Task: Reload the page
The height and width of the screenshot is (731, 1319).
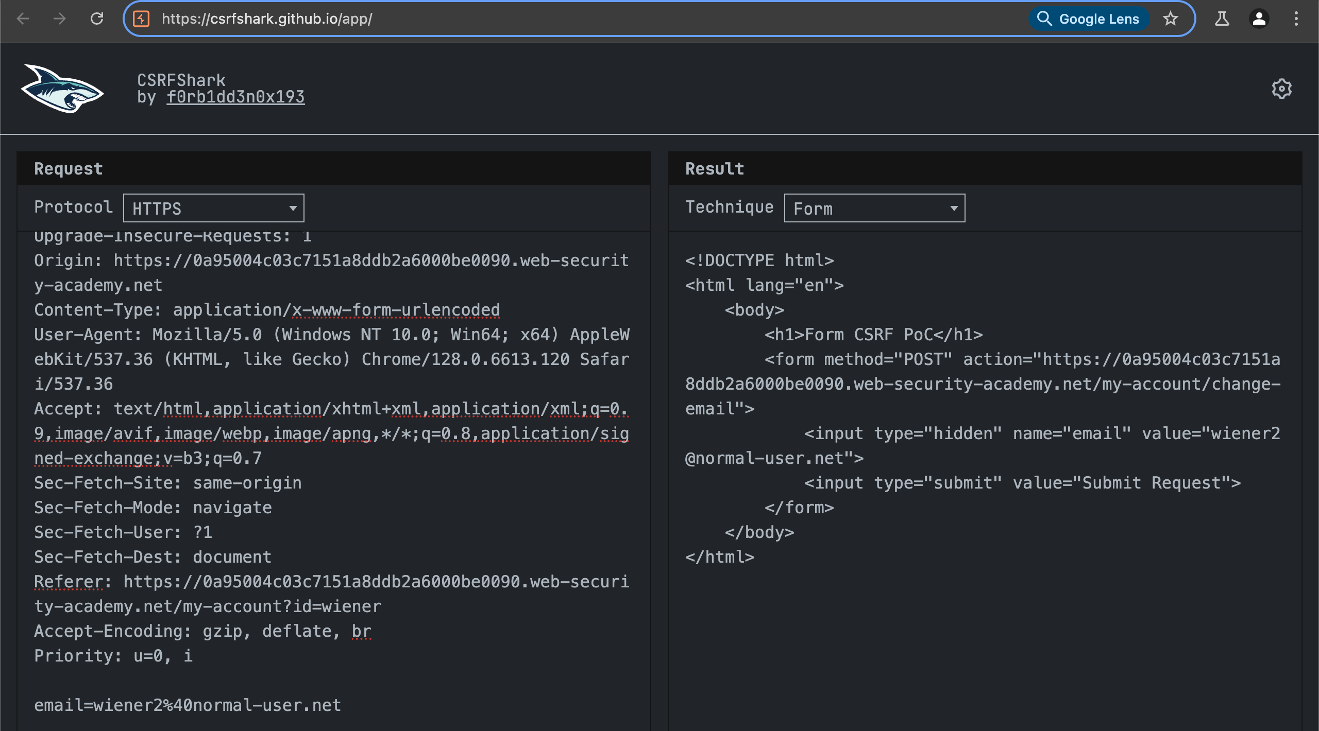Action: pos(97,19)
